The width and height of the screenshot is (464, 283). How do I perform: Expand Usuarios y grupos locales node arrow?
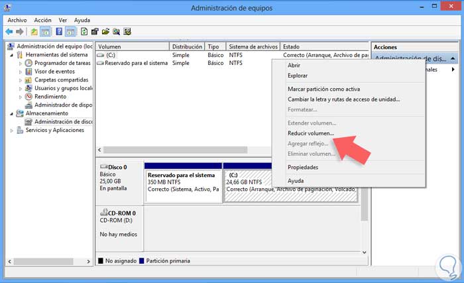coord(21,89)
